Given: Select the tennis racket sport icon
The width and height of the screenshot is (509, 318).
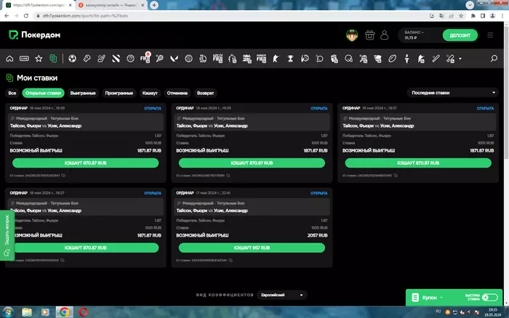Looking at the screenshot, I should (x=159, y=59).
